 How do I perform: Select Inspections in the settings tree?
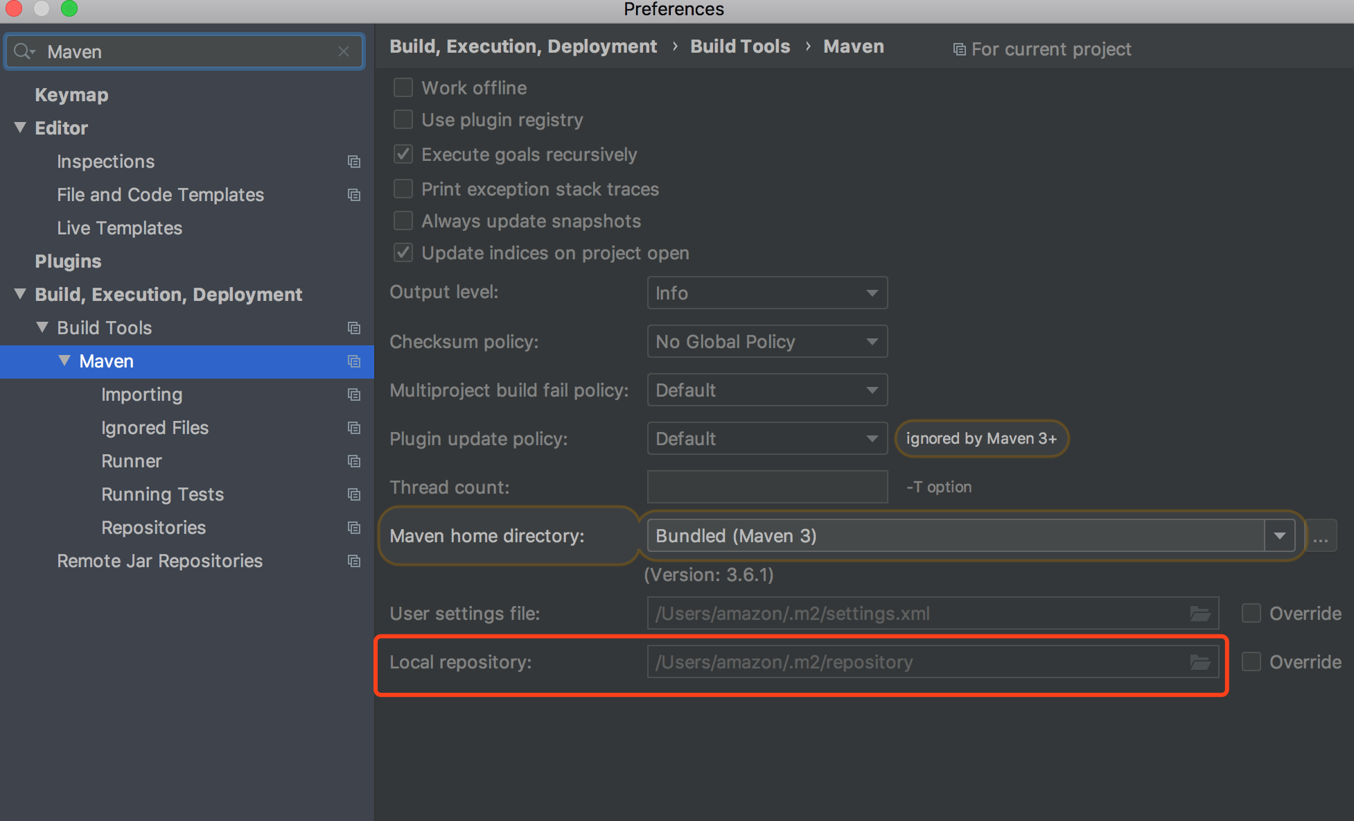105,162
